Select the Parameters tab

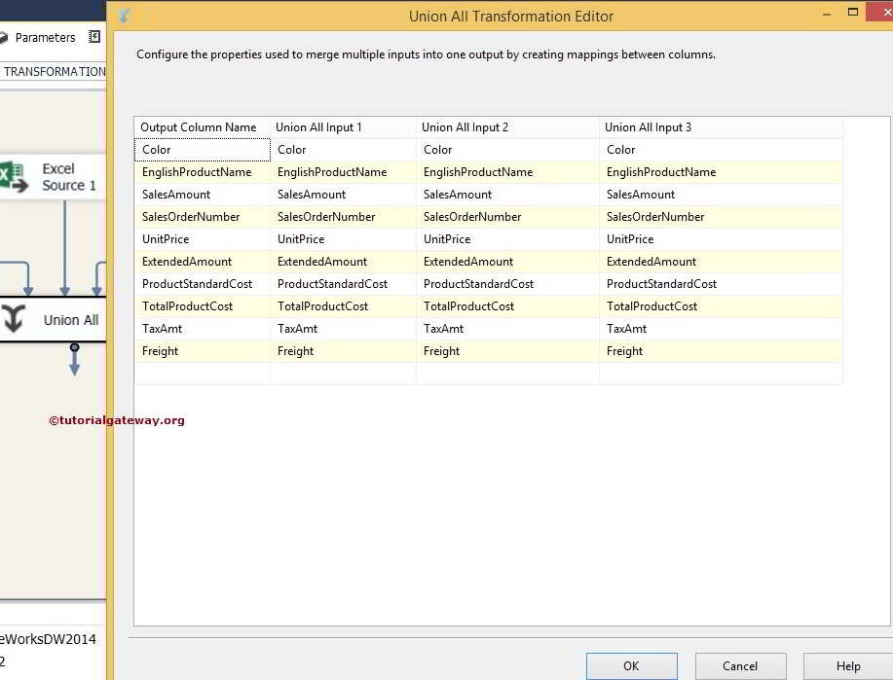pyautogui.click(x=44, y=37)
